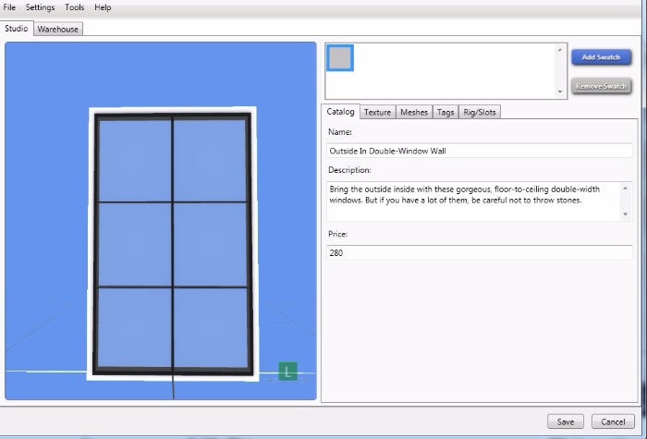Select the Catalog tab
Viewport: 647px width, 439px height.
340,112
